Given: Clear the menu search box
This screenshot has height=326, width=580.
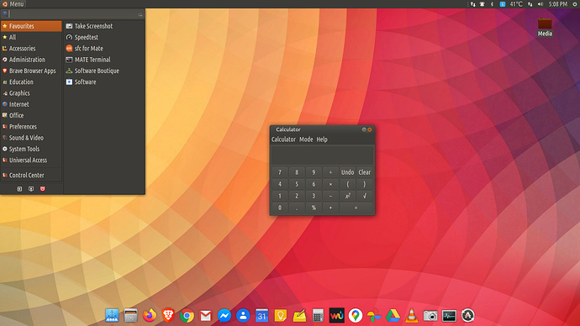Looking at the screenshot, I should pos(140,14).
